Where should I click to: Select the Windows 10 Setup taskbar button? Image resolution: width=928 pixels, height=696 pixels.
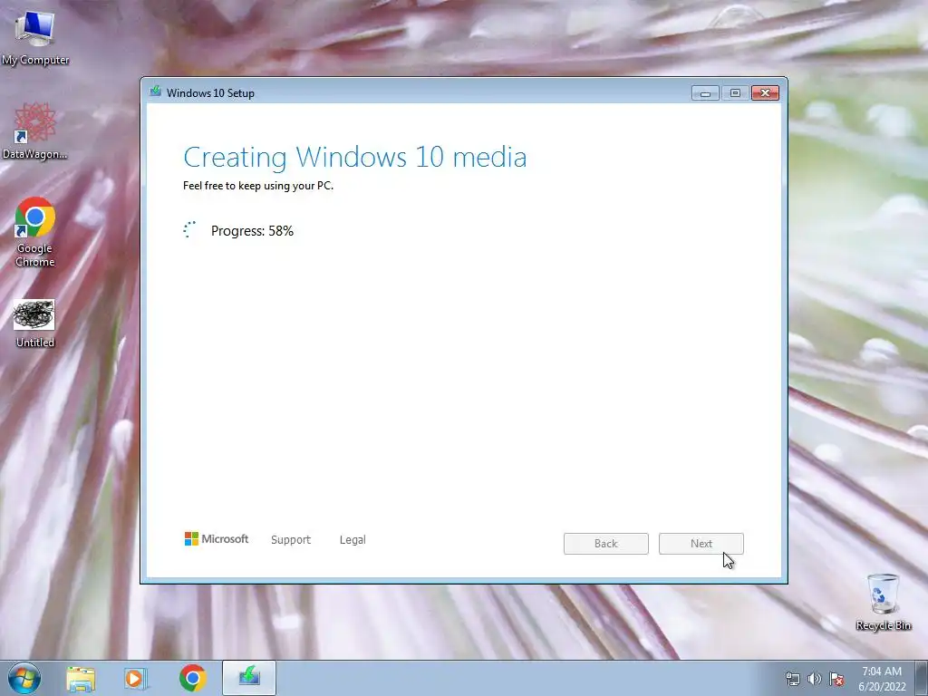point(249,678)
